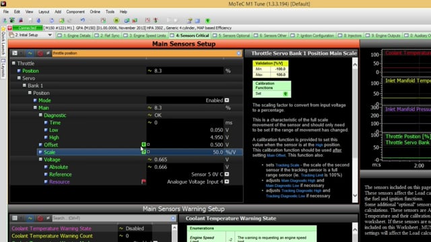The width and height of the screenshot is (431, 242).
Task: Click the pin icon beside throttle search field
Action: (x=48, y=53)
